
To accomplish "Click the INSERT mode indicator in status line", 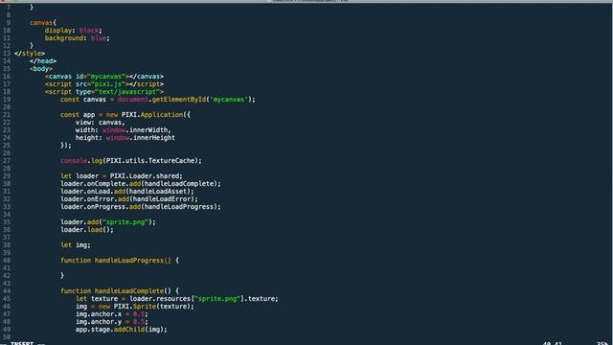I will coord(22,343).
